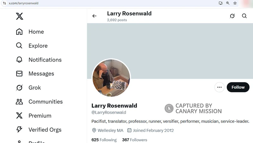
Task: Open the Premium menu label
Action: point(40,116)
